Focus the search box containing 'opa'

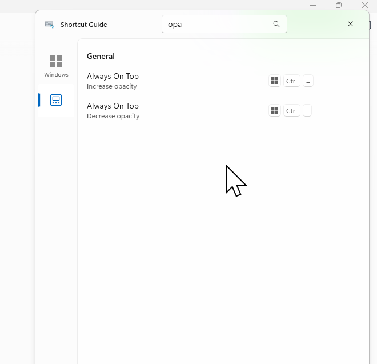pyautogui.click(x=224, y=24)
